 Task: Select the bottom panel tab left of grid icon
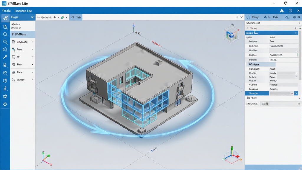(x=252, y=104)
